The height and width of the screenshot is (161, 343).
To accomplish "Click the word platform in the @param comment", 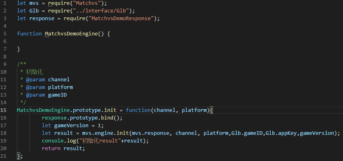I will click(x=61, y=87).
